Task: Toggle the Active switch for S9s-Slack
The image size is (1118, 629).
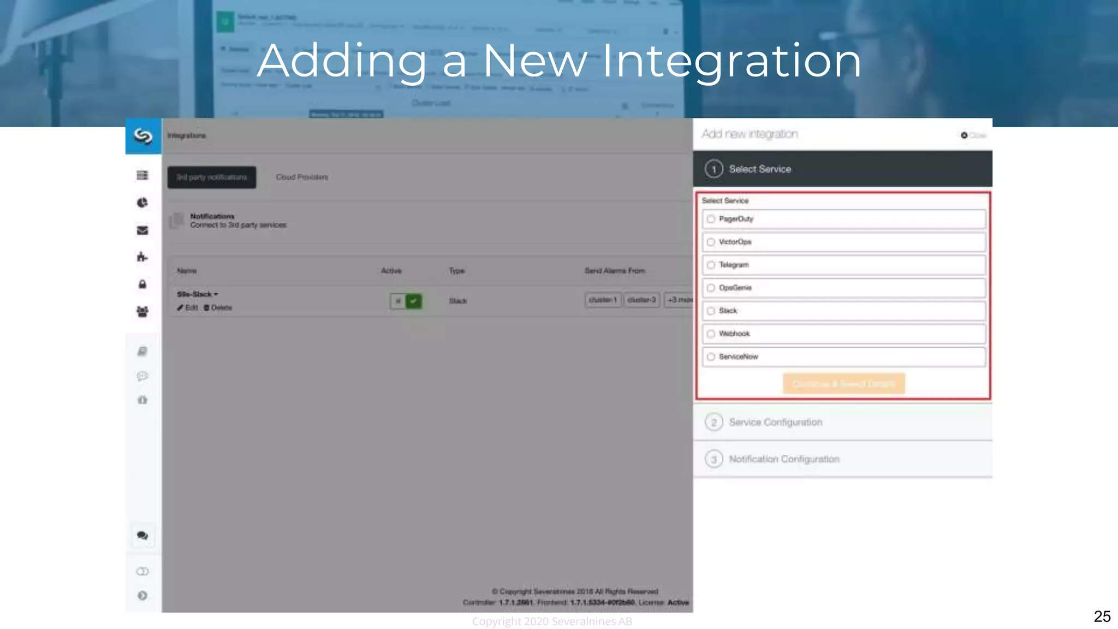Action: pos(406,301)
